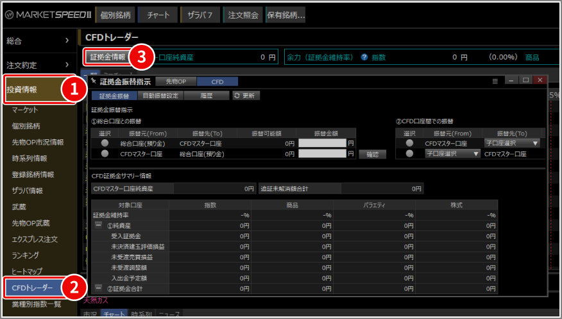Select radio for CFDマスター口座 to 総合口座(預り金)
Screen dimensions: 562x319
click(105, 153)
